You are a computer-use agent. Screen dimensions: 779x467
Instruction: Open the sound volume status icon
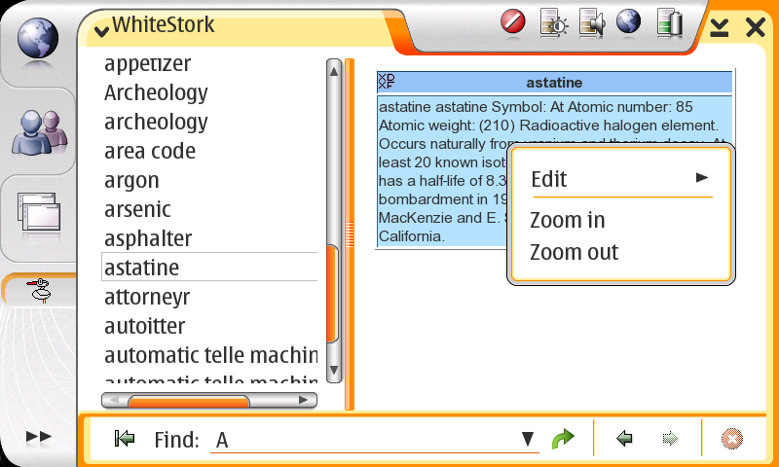tap(591, 22)
